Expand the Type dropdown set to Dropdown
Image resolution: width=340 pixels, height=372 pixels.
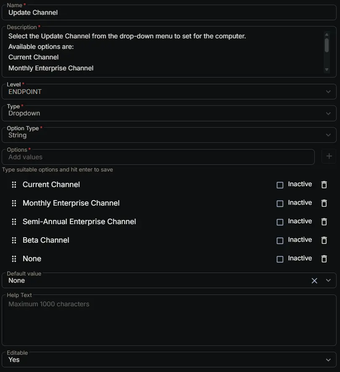169,113
